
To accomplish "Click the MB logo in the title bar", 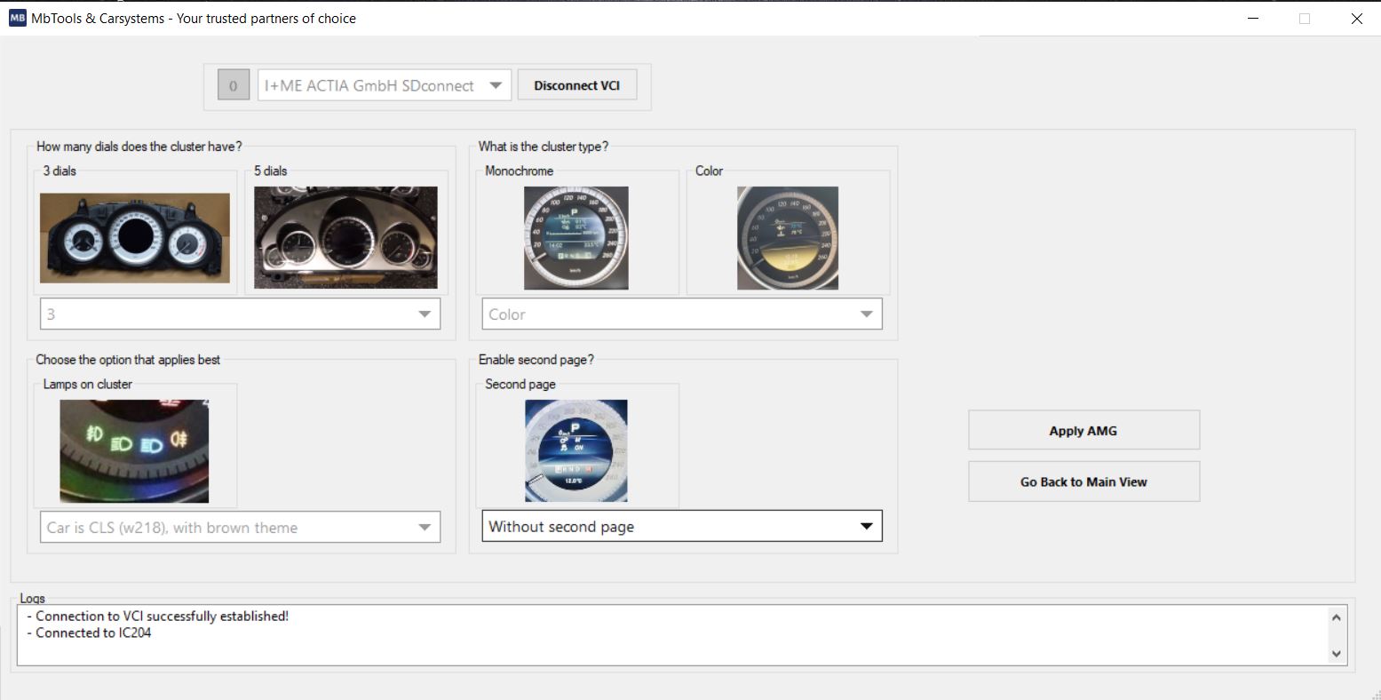I will [16, 18].
